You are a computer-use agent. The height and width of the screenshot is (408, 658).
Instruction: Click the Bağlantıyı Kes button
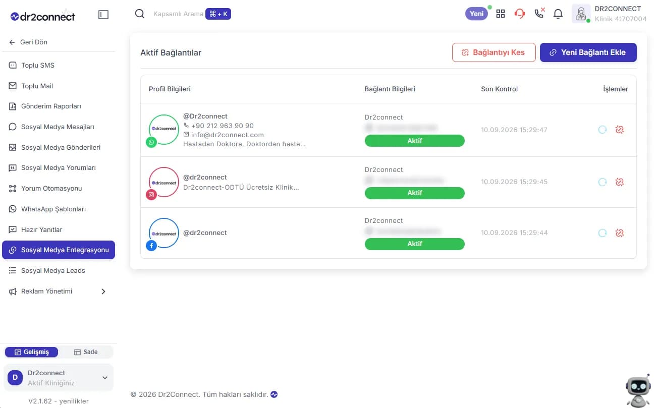coord(494,52)
